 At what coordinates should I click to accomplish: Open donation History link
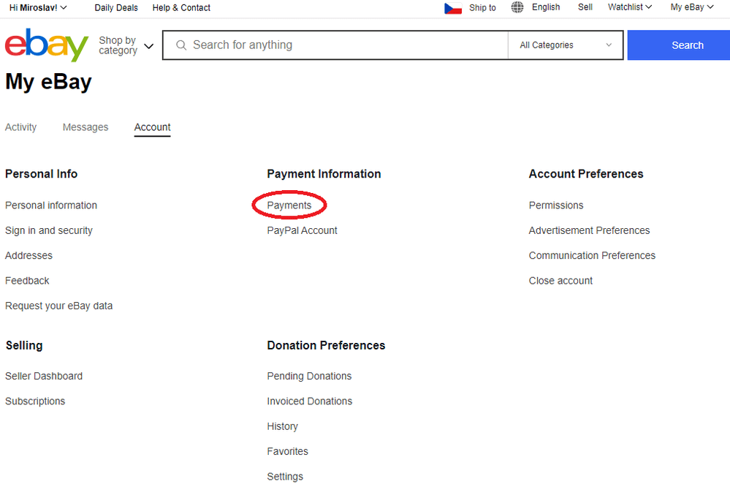tap(282, 426)
